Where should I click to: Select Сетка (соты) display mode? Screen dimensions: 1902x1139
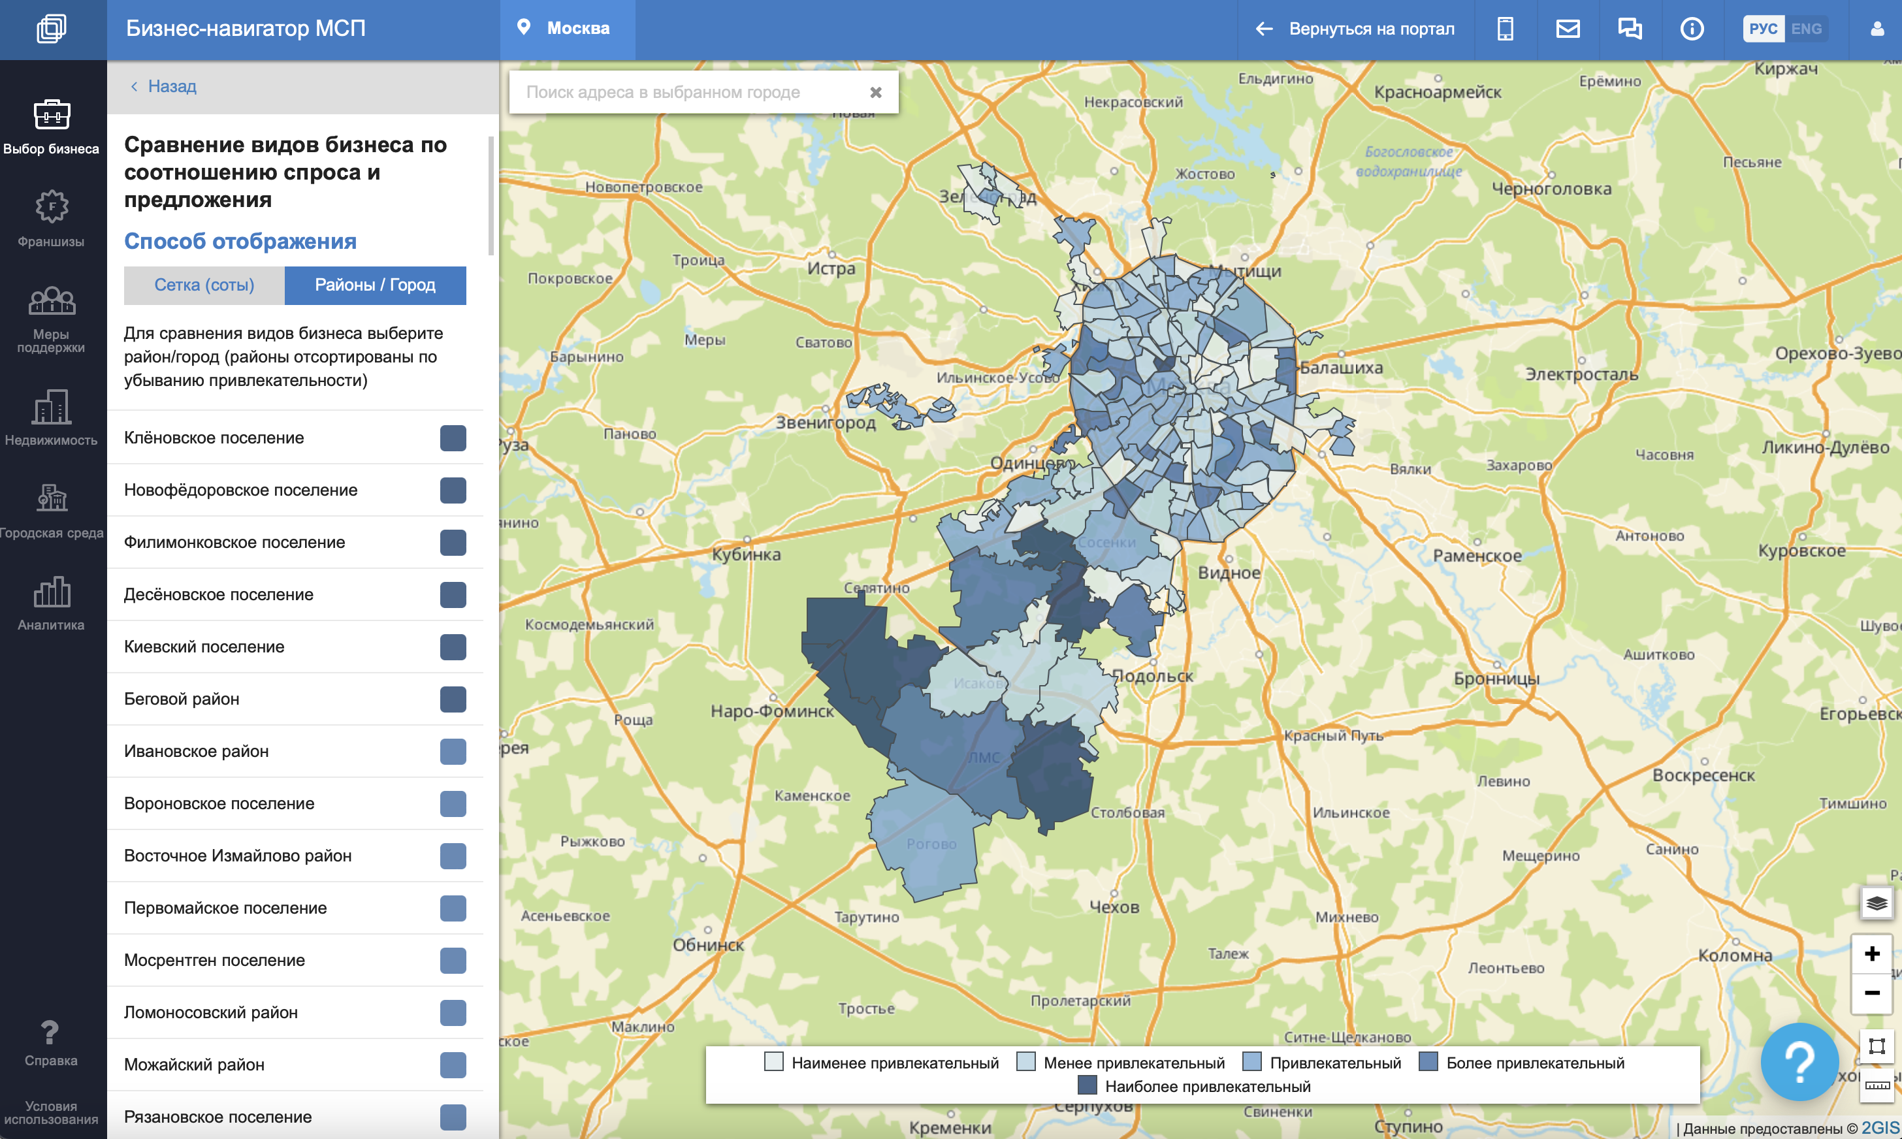pos(204,285)
